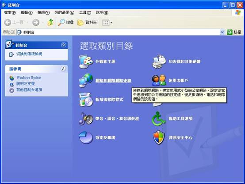Click the 切換到傳統檢視 link
Viewport: 245px width, 184px height.
[29, 54]
